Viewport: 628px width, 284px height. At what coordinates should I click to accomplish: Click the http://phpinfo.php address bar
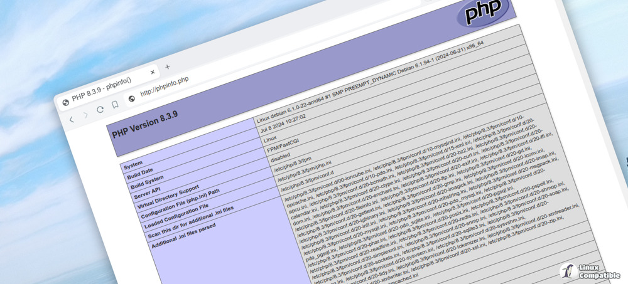click(165, 88)
